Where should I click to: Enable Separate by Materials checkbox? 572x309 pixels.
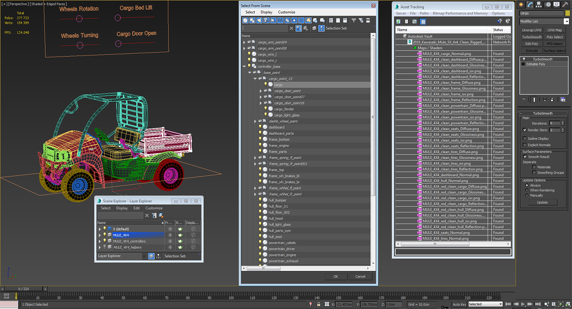[x=534, y=167]
